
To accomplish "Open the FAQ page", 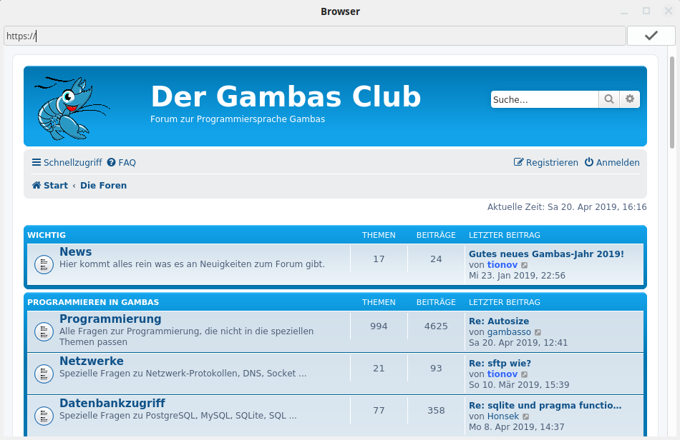I will click(122, 162).
